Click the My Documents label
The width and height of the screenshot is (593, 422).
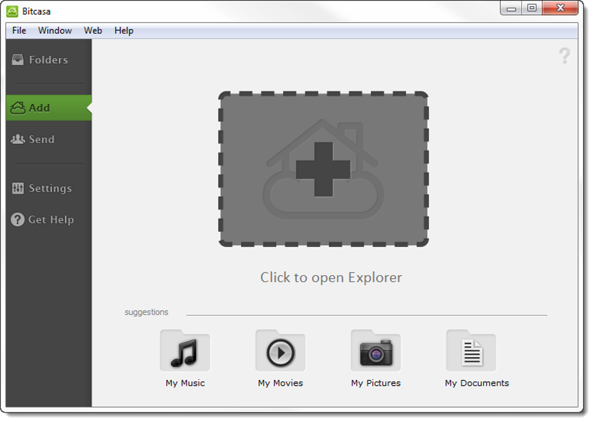point(477,383)
